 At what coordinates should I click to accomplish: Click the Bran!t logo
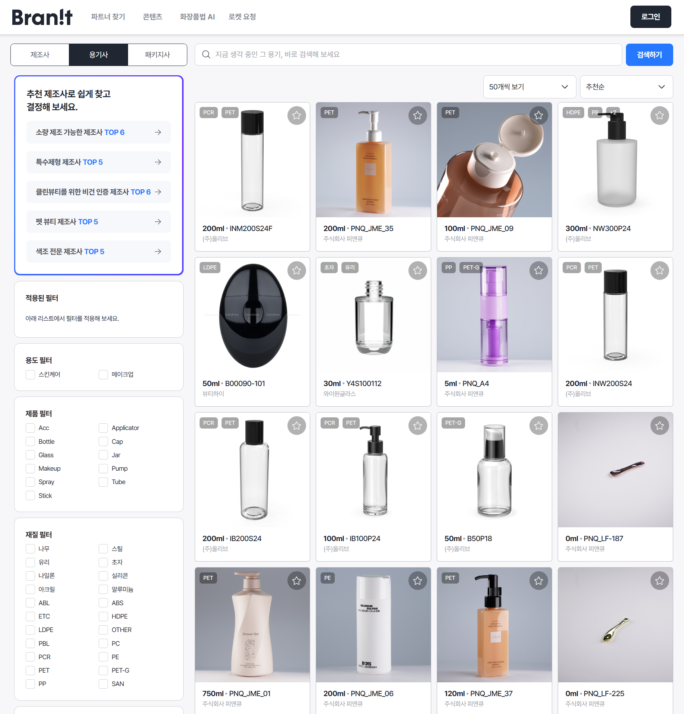click(x=42, y=17)
